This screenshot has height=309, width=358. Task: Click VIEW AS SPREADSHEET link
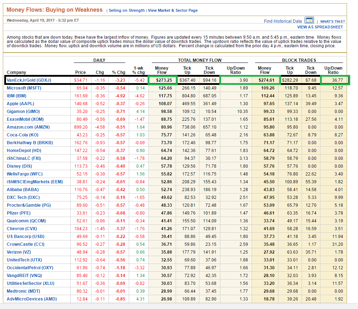[320, 27]
